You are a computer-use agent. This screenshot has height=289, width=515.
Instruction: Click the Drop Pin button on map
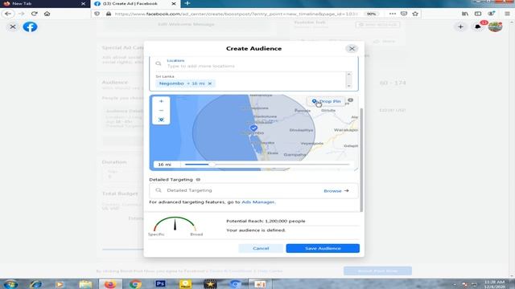coord(326,102)
